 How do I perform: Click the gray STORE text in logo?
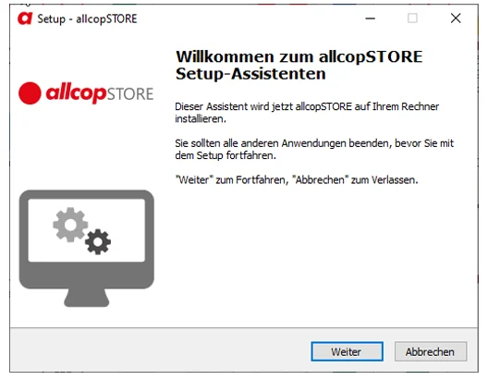(x=130, y=94)
